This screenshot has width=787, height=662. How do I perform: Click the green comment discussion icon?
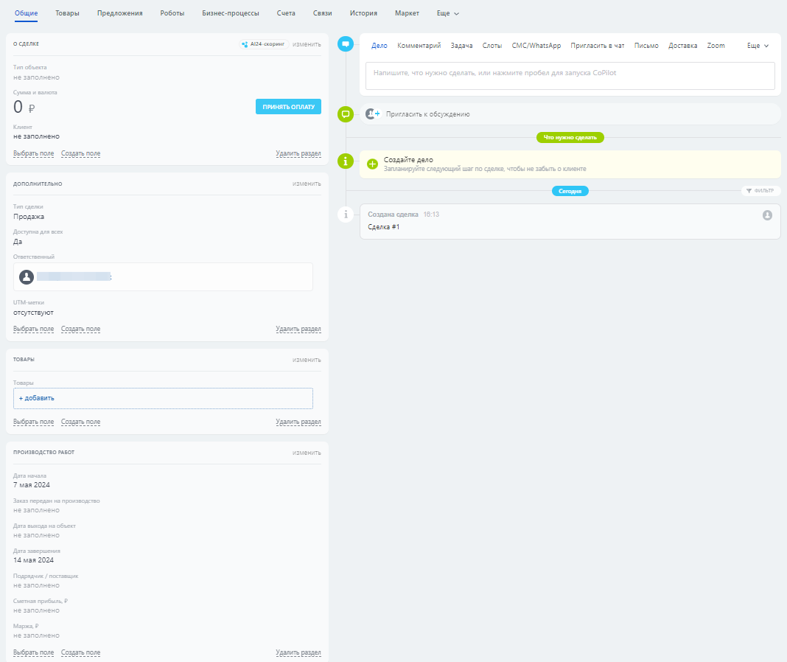click(x=345, y=114)
